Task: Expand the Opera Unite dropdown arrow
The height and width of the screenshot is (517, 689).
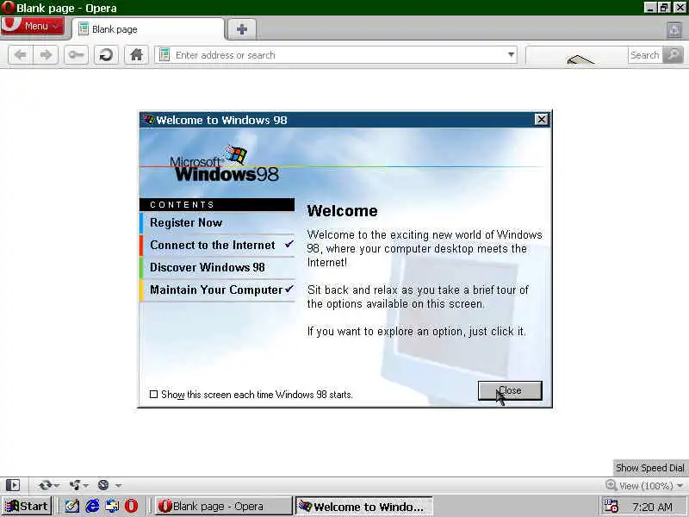Action: [85, 485]
